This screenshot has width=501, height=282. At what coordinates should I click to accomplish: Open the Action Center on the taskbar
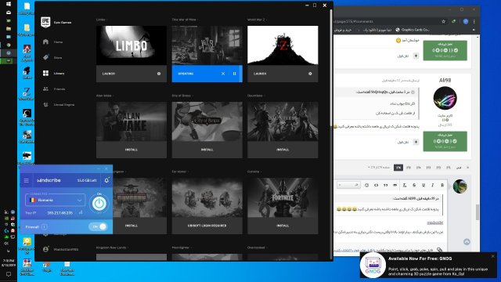pyautogui.click(x=9, y=274)
